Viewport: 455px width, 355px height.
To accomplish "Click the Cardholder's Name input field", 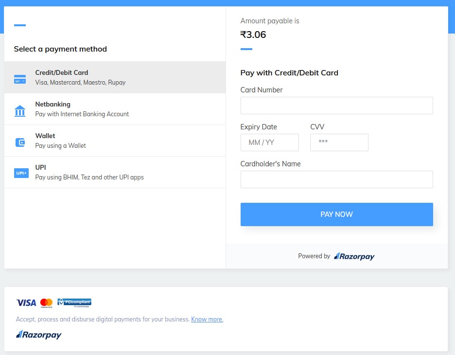I will [x=336, y=179].
